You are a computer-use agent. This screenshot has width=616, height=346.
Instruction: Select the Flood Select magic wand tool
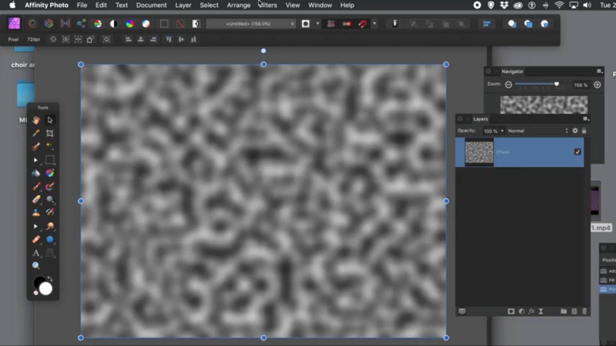tap(50, 146)
